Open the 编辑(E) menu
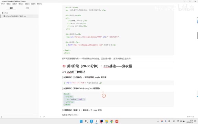Screen dimensions: 198x124 [x=9, y=4]
